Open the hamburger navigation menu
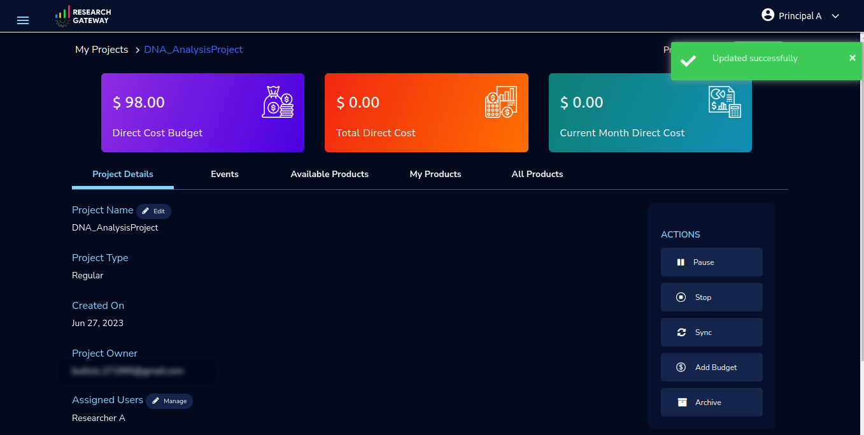864x435 pixels. tap(23, 20)
